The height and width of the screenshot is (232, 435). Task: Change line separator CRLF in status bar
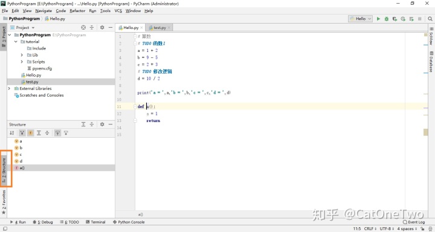[370, 228]
